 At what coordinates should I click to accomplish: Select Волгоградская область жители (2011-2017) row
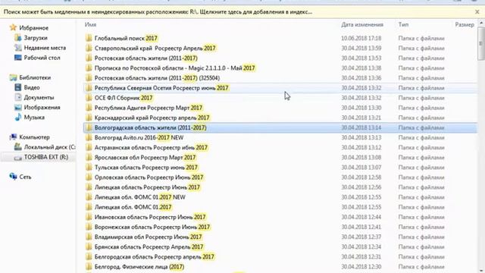tap(280, 127)
